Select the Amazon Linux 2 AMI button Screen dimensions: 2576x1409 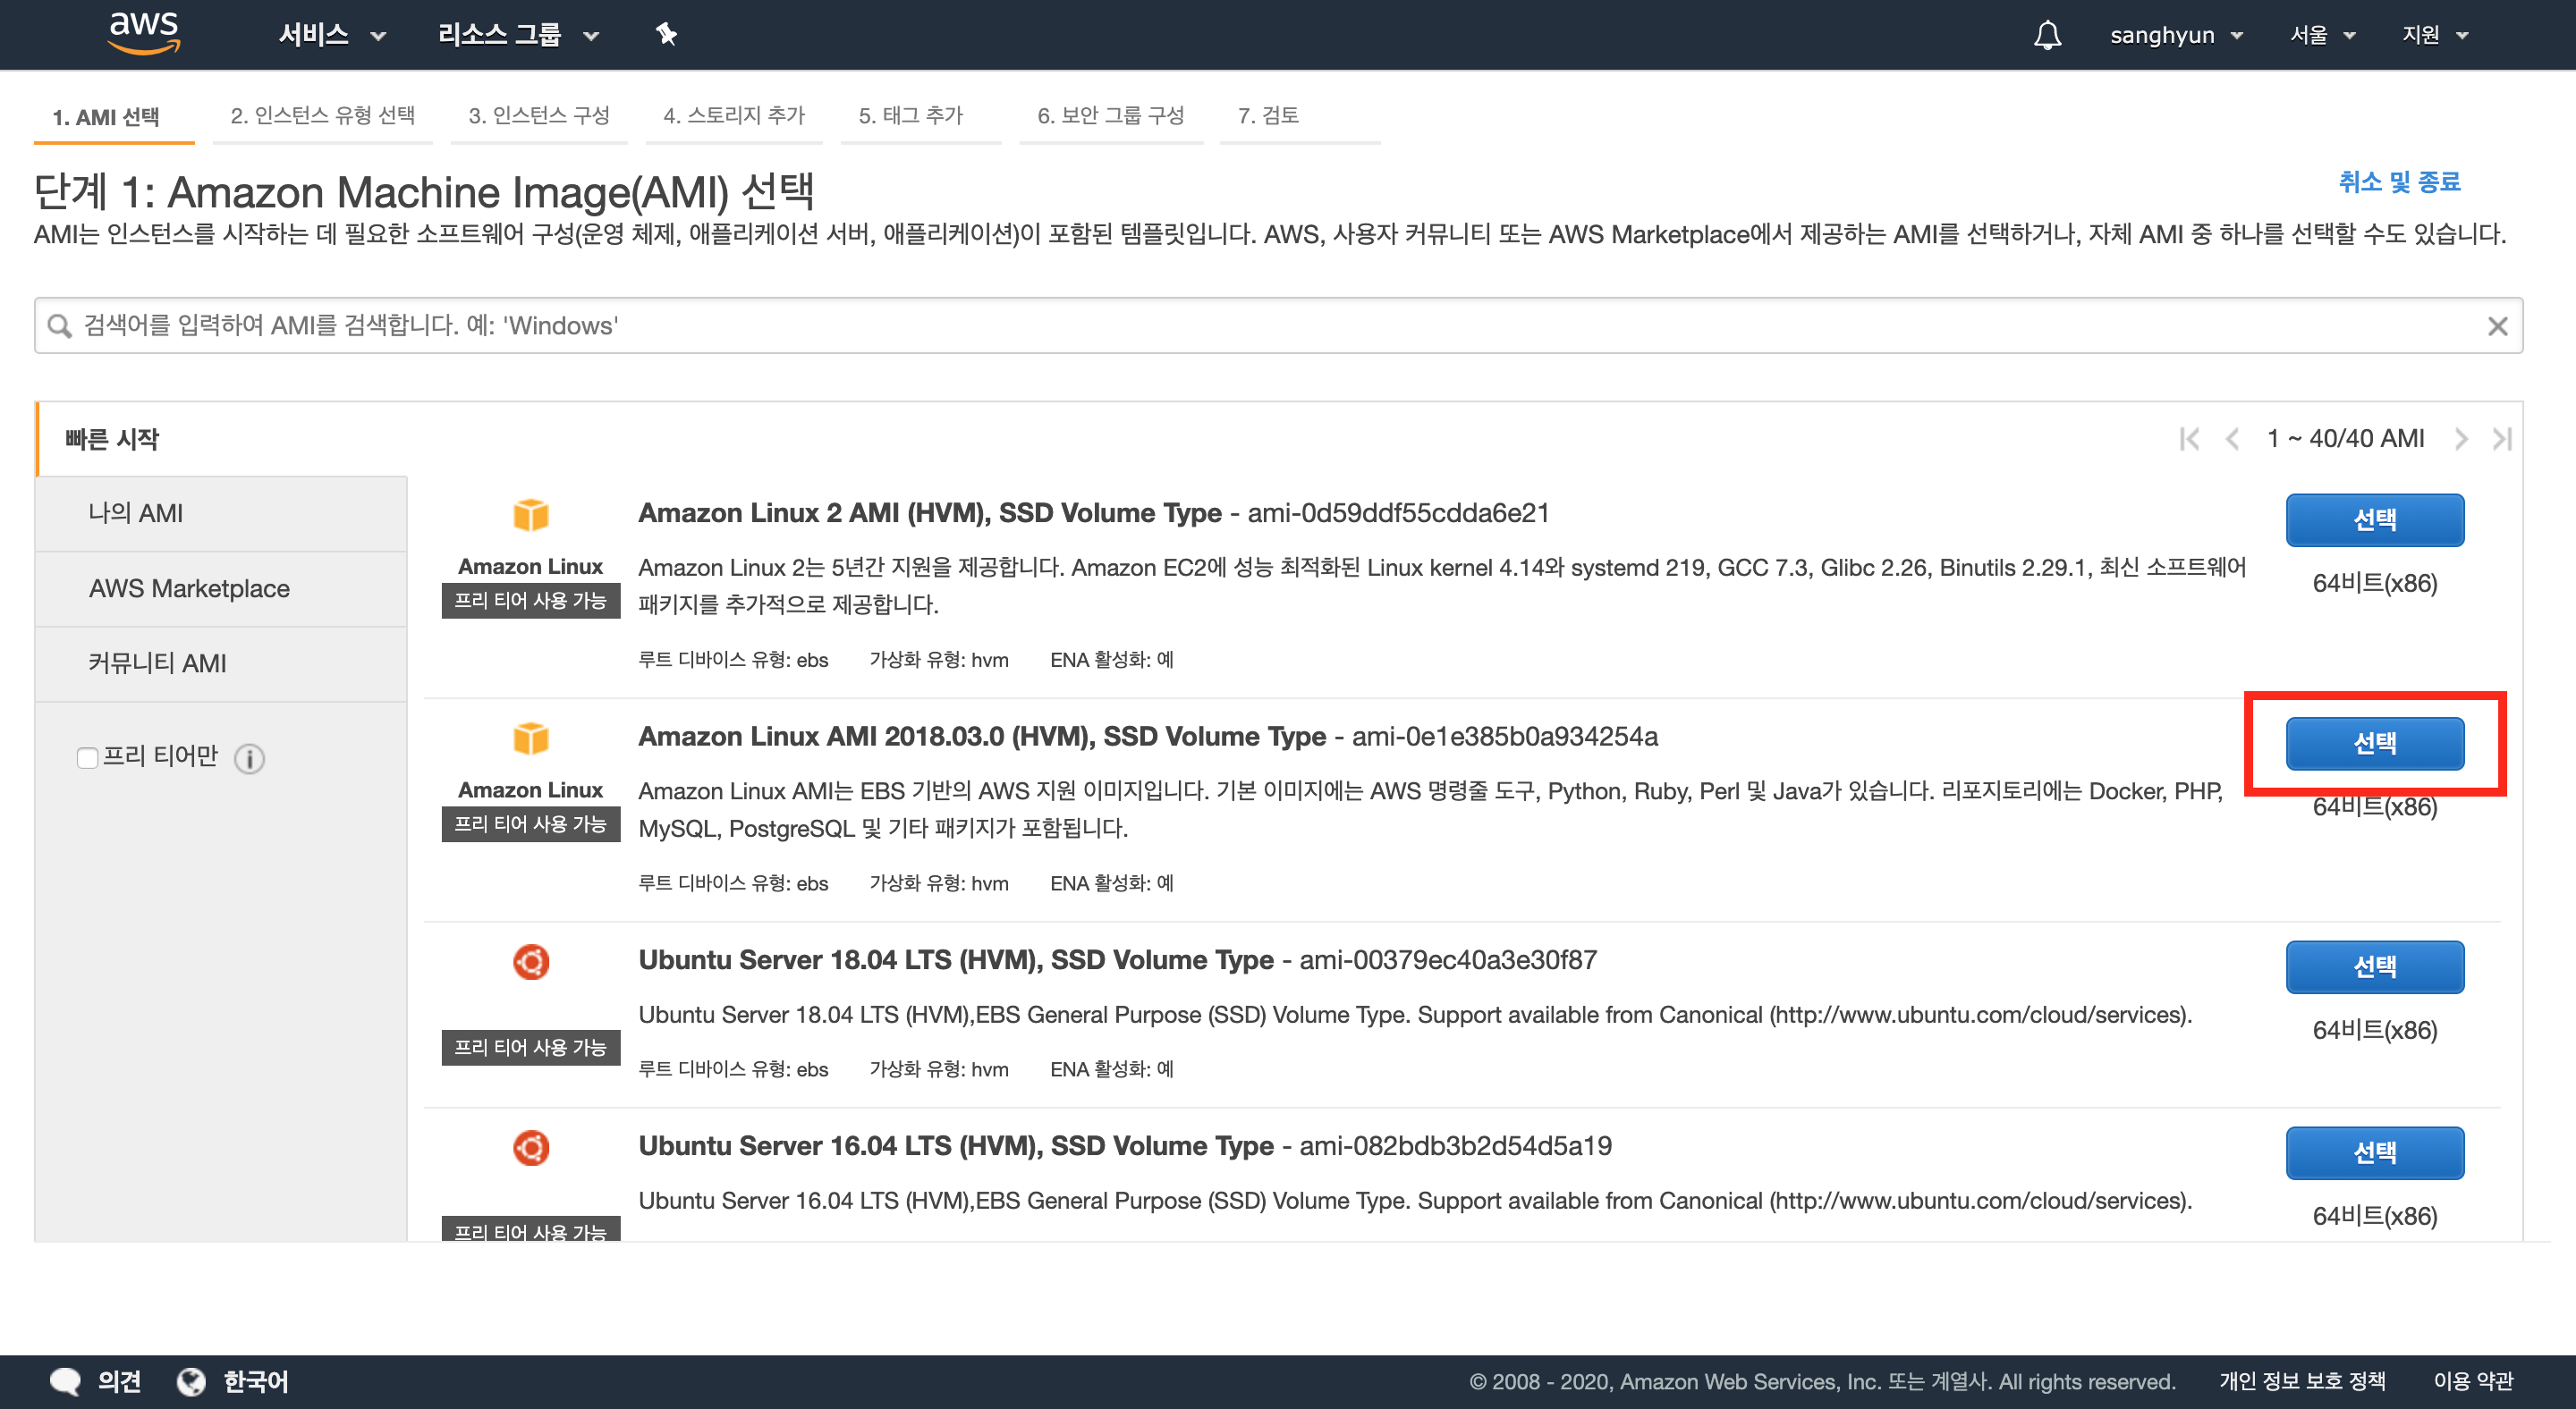[2374, 519]
